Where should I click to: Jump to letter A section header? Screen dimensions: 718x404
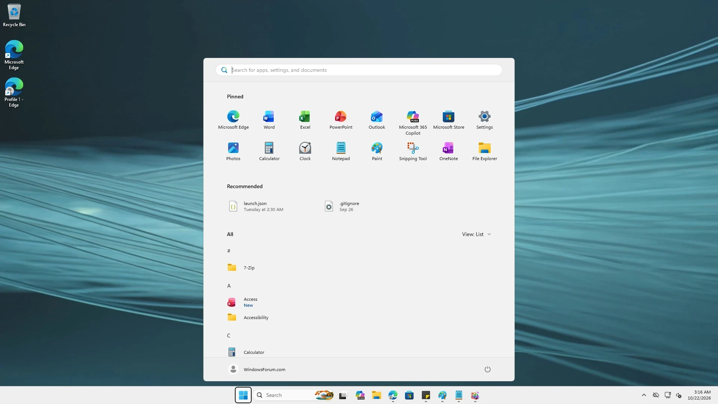pos(229,286)
